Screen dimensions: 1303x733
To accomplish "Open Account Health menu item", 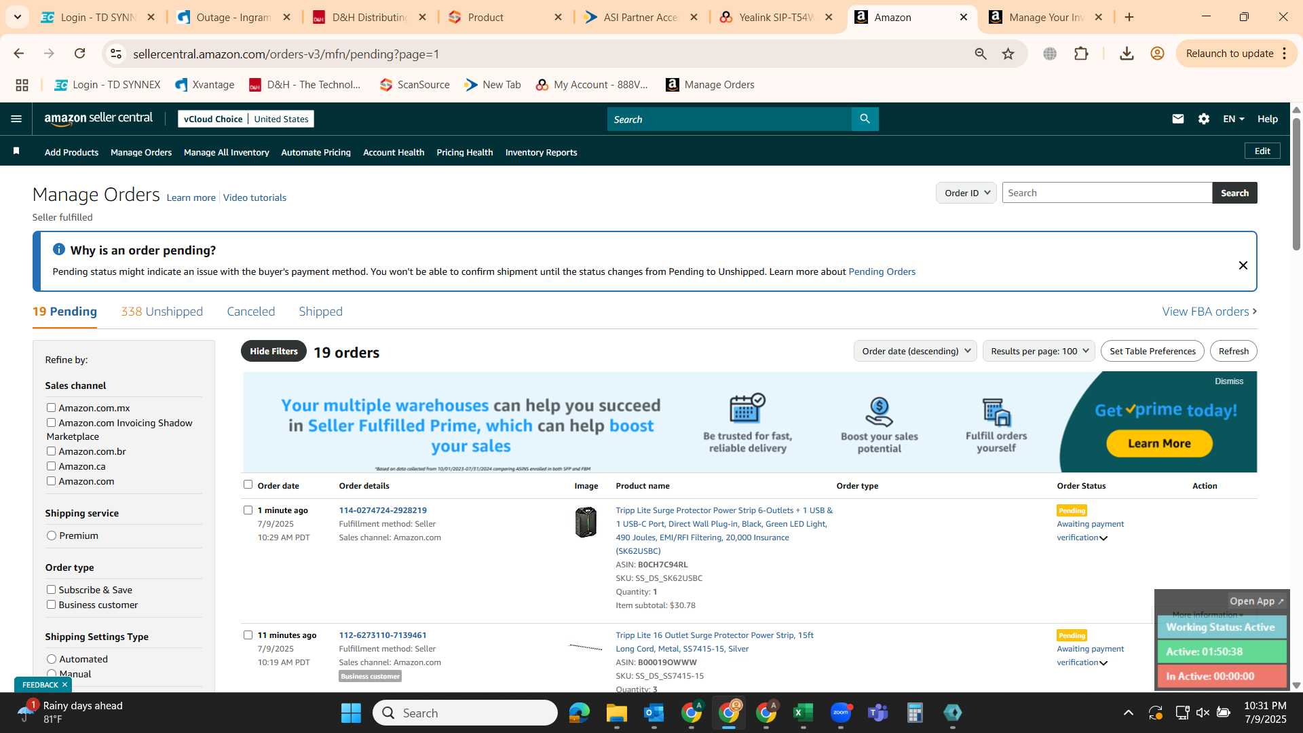I will tap(394, 152).
